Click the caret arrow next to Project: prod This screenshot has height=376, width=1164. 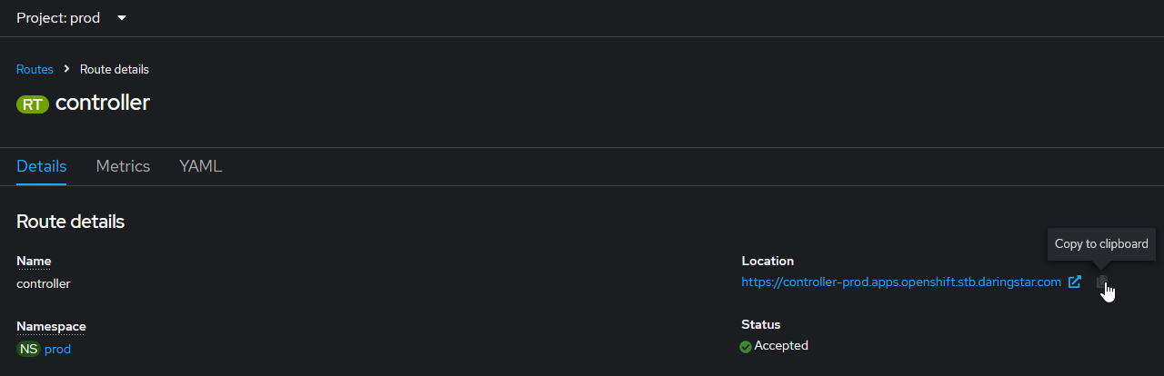pyautogui.click(x=122, y=18)
